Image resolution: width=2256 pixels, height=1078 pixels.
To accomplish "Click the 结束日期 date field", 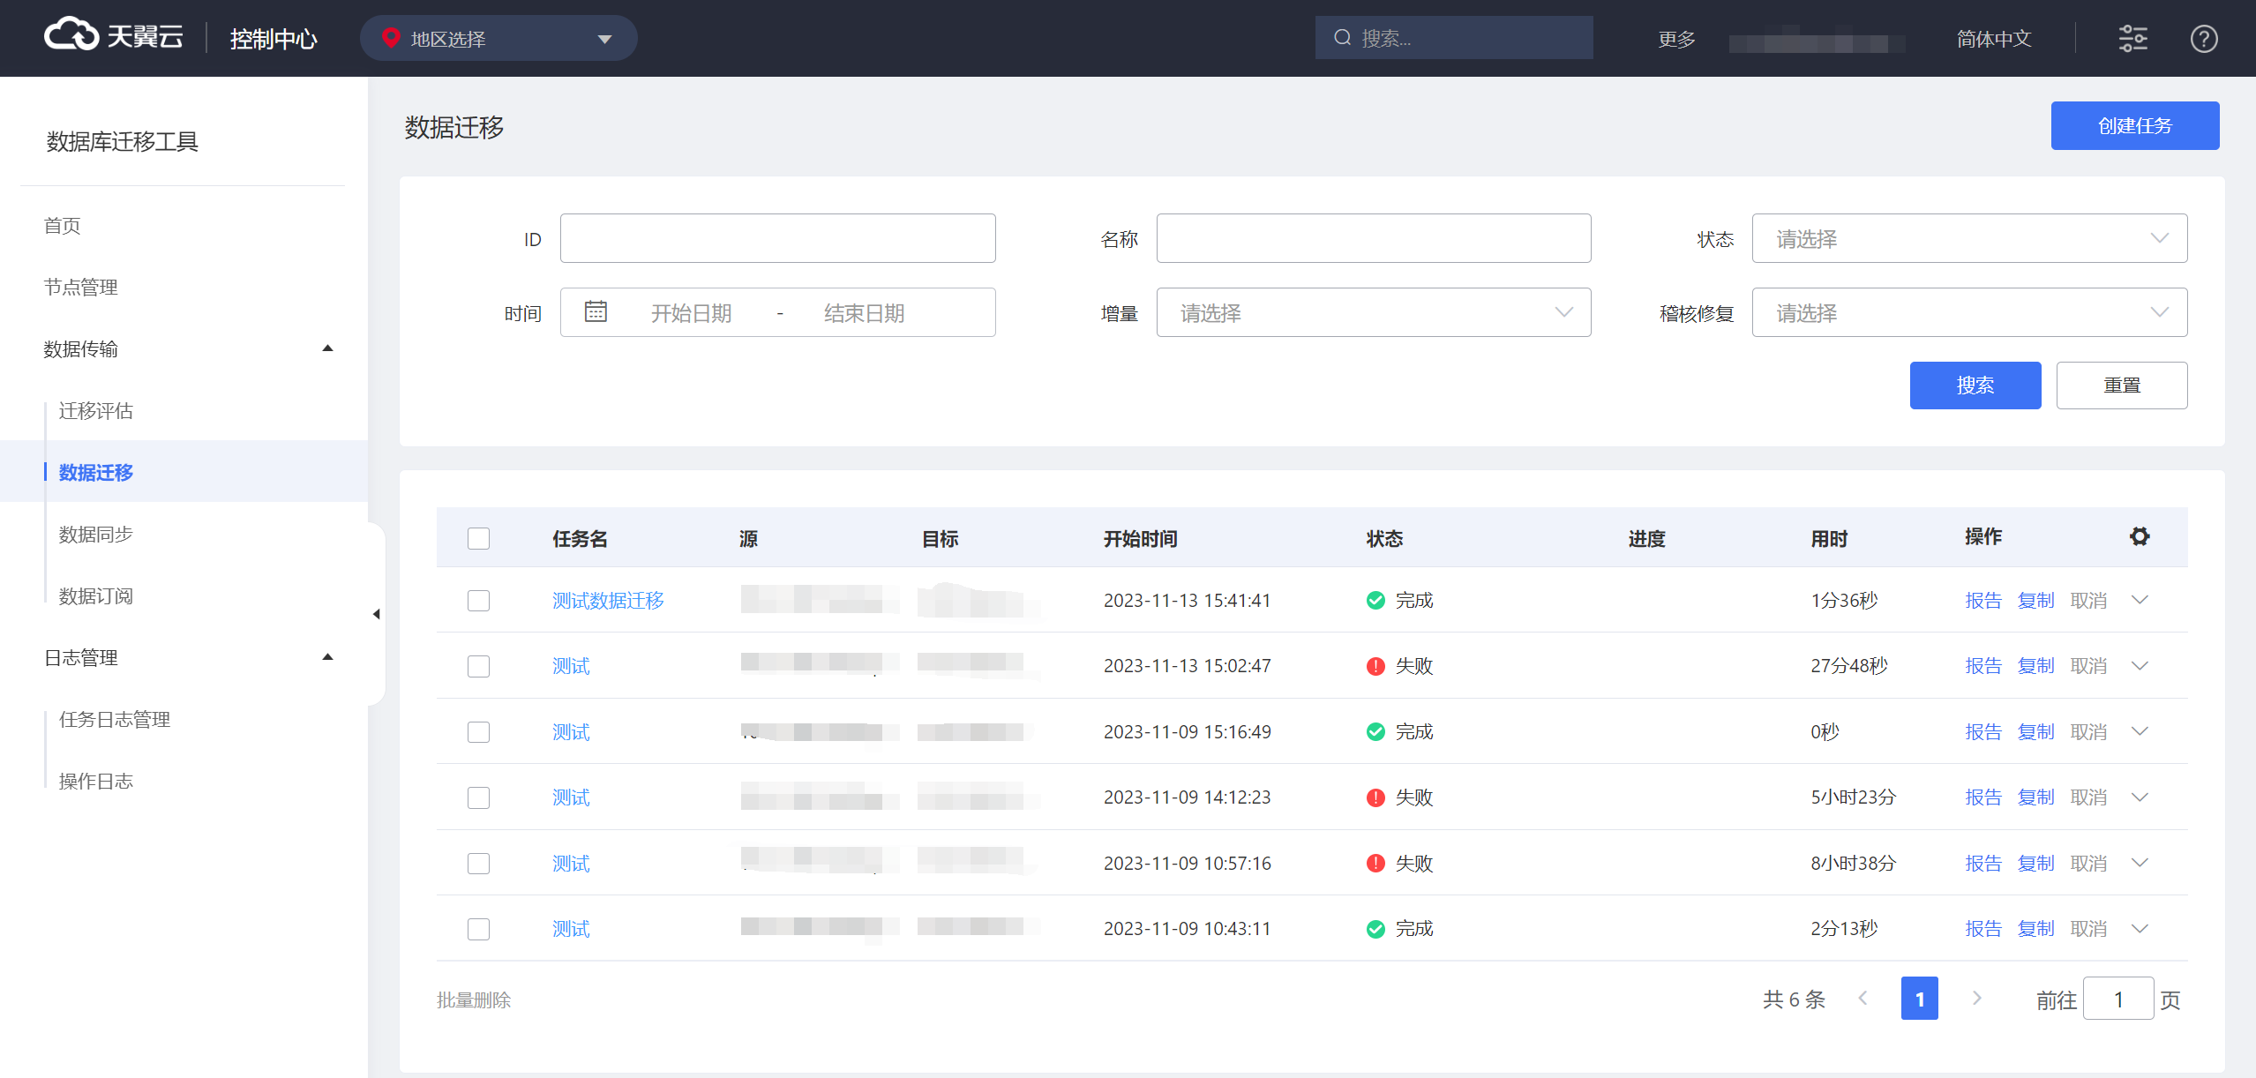I will point(864,313).
